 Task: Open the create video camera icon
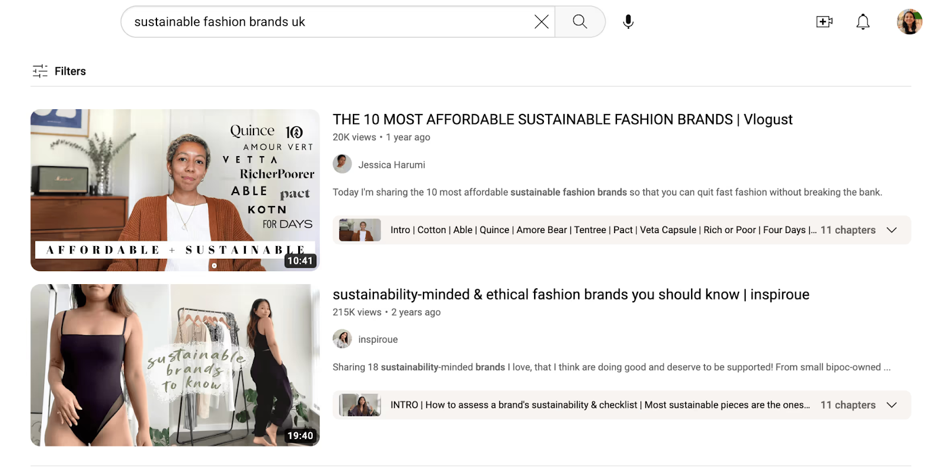[825, 22]
